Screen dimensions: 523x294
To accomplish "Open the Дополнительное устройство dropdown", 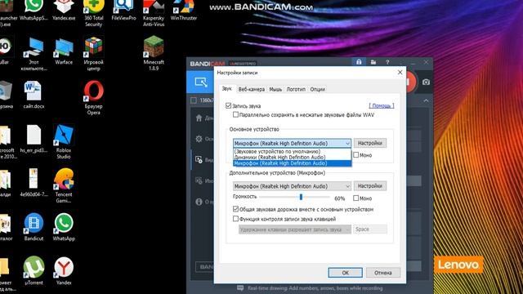I will point(292,186).
